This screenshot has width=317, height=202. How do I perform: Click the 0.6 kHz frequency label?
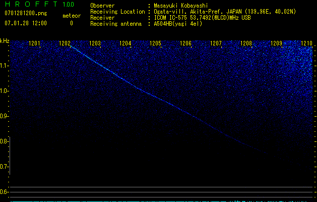4,192
